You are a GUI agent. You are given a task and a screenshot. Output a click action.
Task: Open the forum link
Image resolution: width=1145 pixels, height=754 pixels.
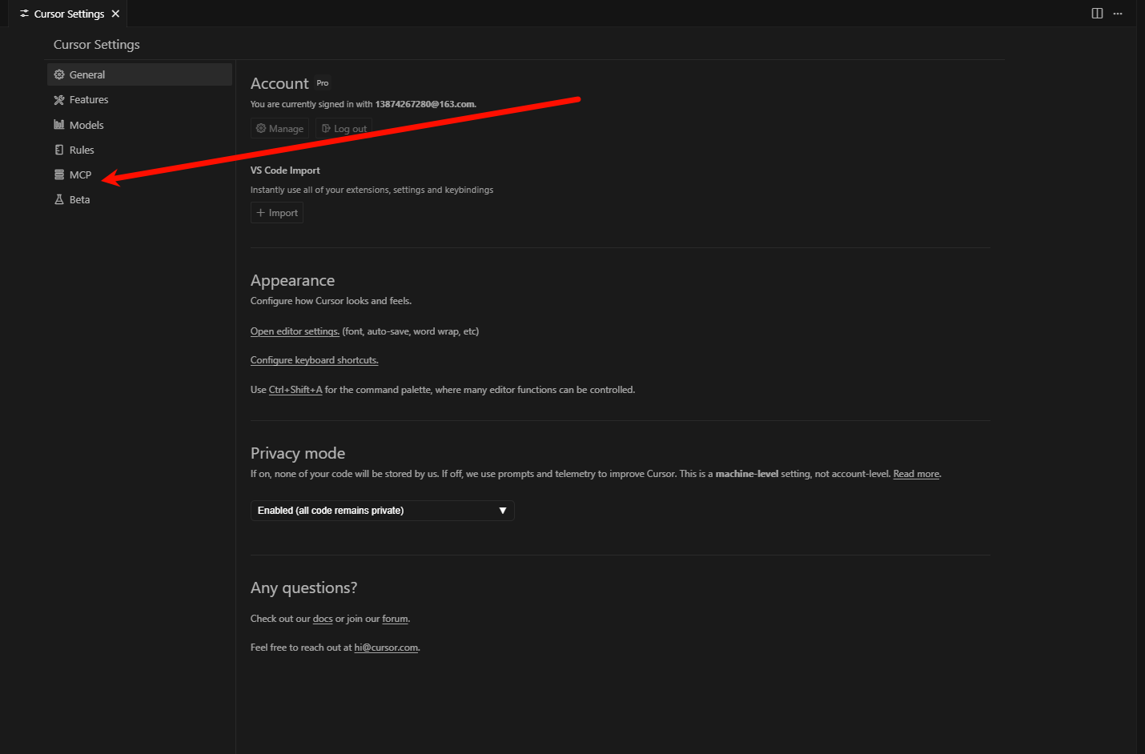[395, 619]
